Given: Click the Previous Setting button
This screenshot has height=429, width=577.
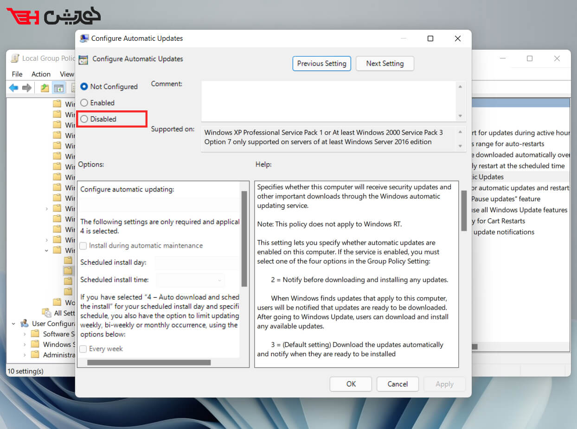Looking at the screenshot, I should 321,64.
